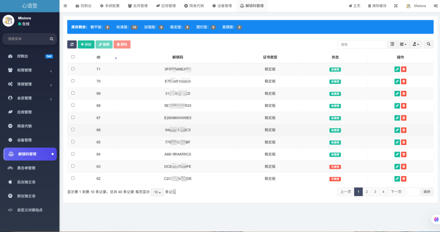
Task: Click 清除缓存 in the header
Action: pyautogui.click(x=377, y=6)
